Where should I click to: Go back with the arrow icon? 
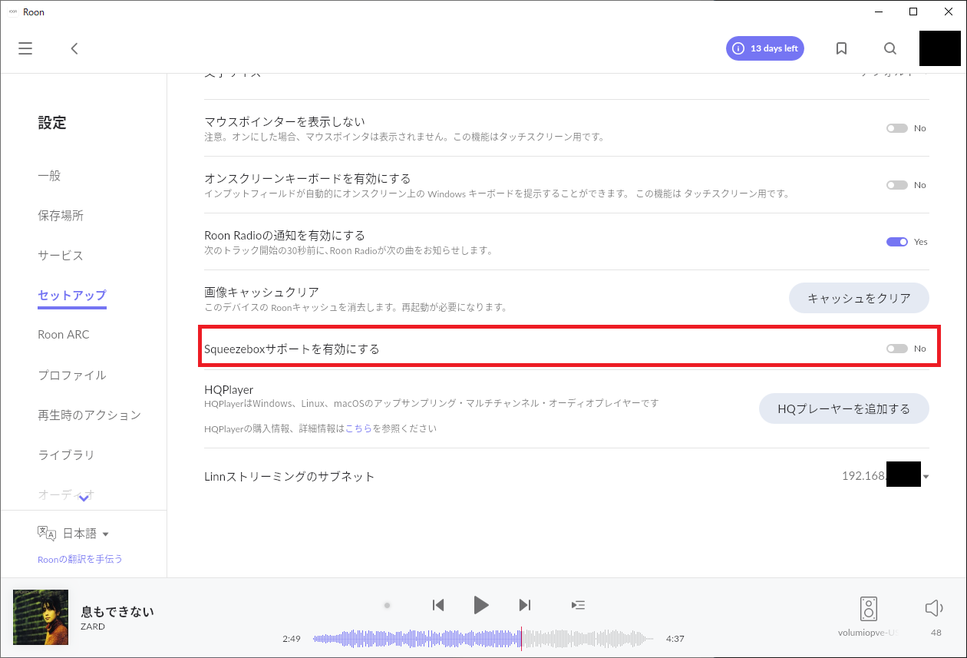coord(74,48)
